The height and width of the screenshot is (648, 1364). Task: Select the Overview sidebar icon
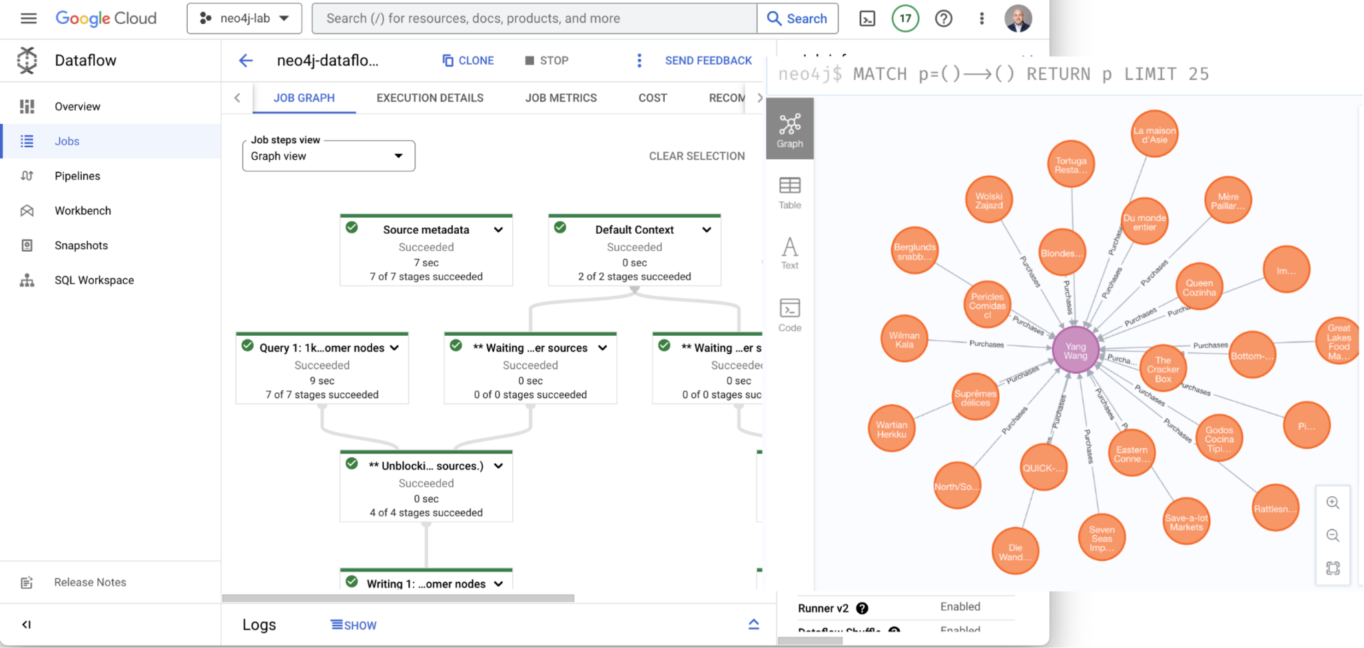27,107
